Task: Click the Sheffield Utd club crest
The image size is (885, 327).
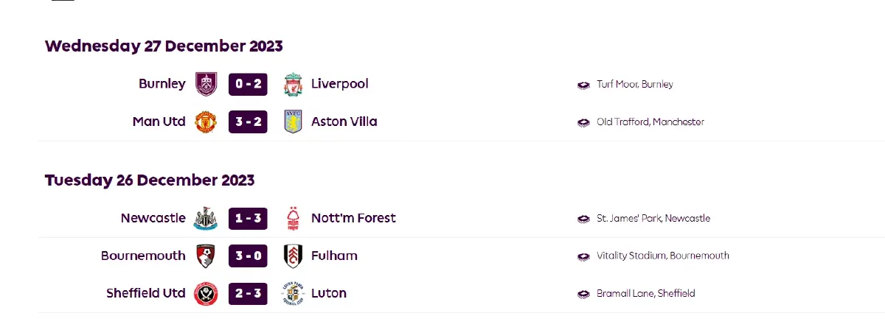Action: [x=206, y=293]
